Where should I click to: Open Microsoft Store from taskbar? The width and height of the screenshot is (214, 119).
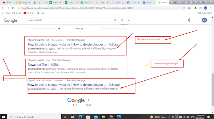coord(88,117)
